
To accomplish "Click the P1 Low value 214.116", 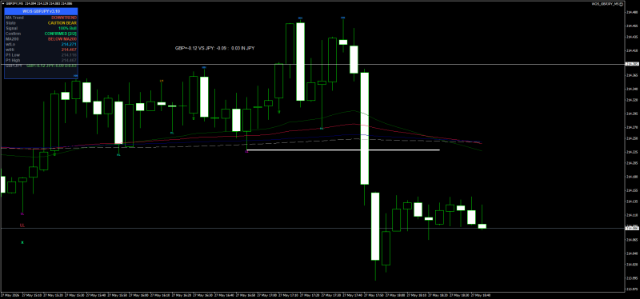I will pos(69,54).
